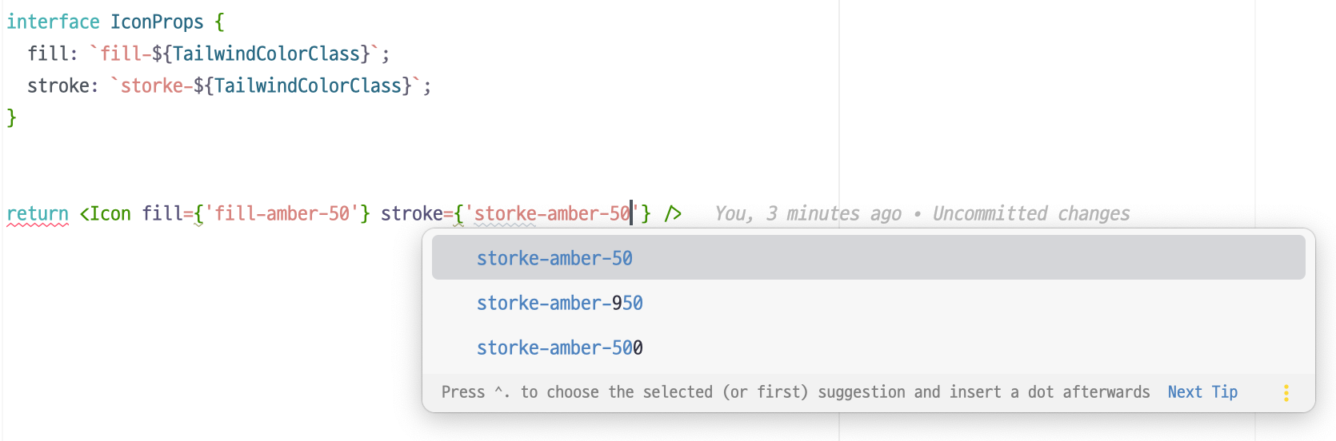The image size is (1336, 441).
Task: Click the underlined "return" keyword
Action: click(x=38, y=213)
